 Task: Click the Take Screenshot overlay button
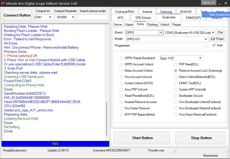pos(216,15)
